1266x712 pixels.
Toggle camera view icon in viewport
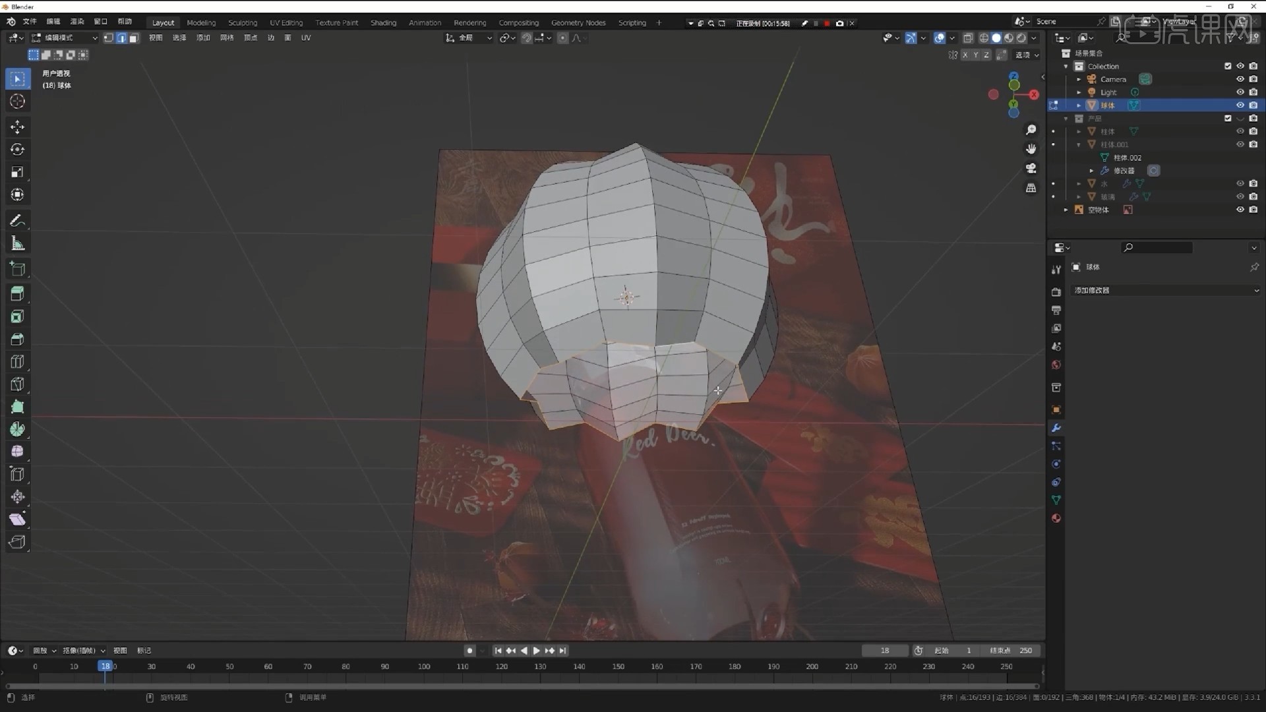[1031, 169]
